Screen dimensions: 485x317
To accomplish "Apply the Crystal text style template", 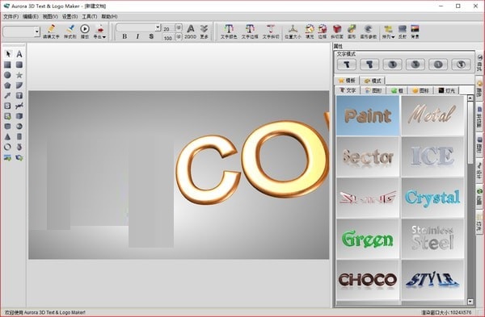I will point(432,198).
